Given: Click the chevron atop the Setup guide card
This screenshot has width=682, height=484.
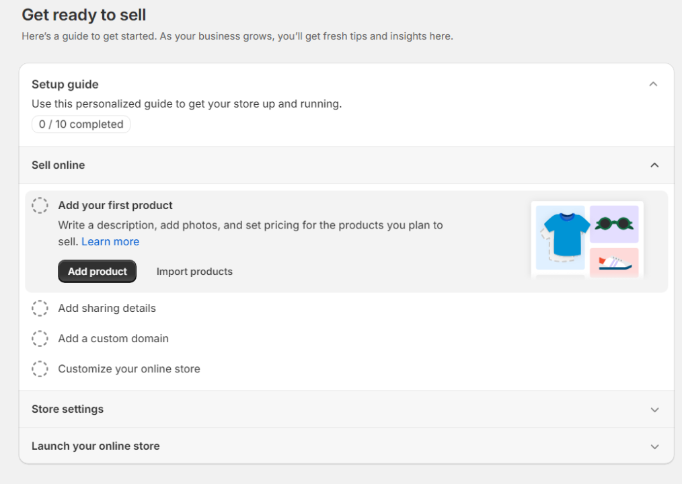Looking at the screenshot, I should click(653, 84).
